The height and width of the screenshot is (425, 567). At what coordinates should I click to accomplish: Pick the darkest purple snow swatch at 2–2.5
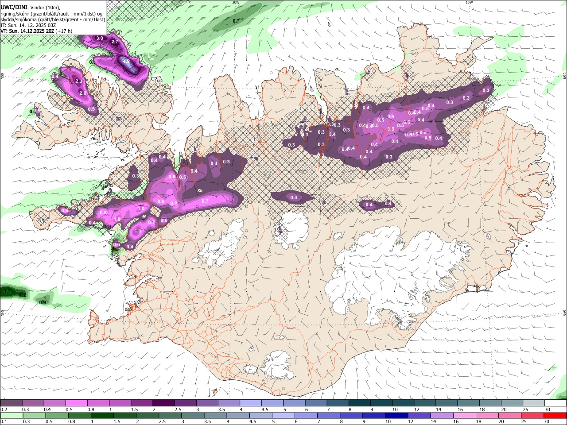click(163, 403)
